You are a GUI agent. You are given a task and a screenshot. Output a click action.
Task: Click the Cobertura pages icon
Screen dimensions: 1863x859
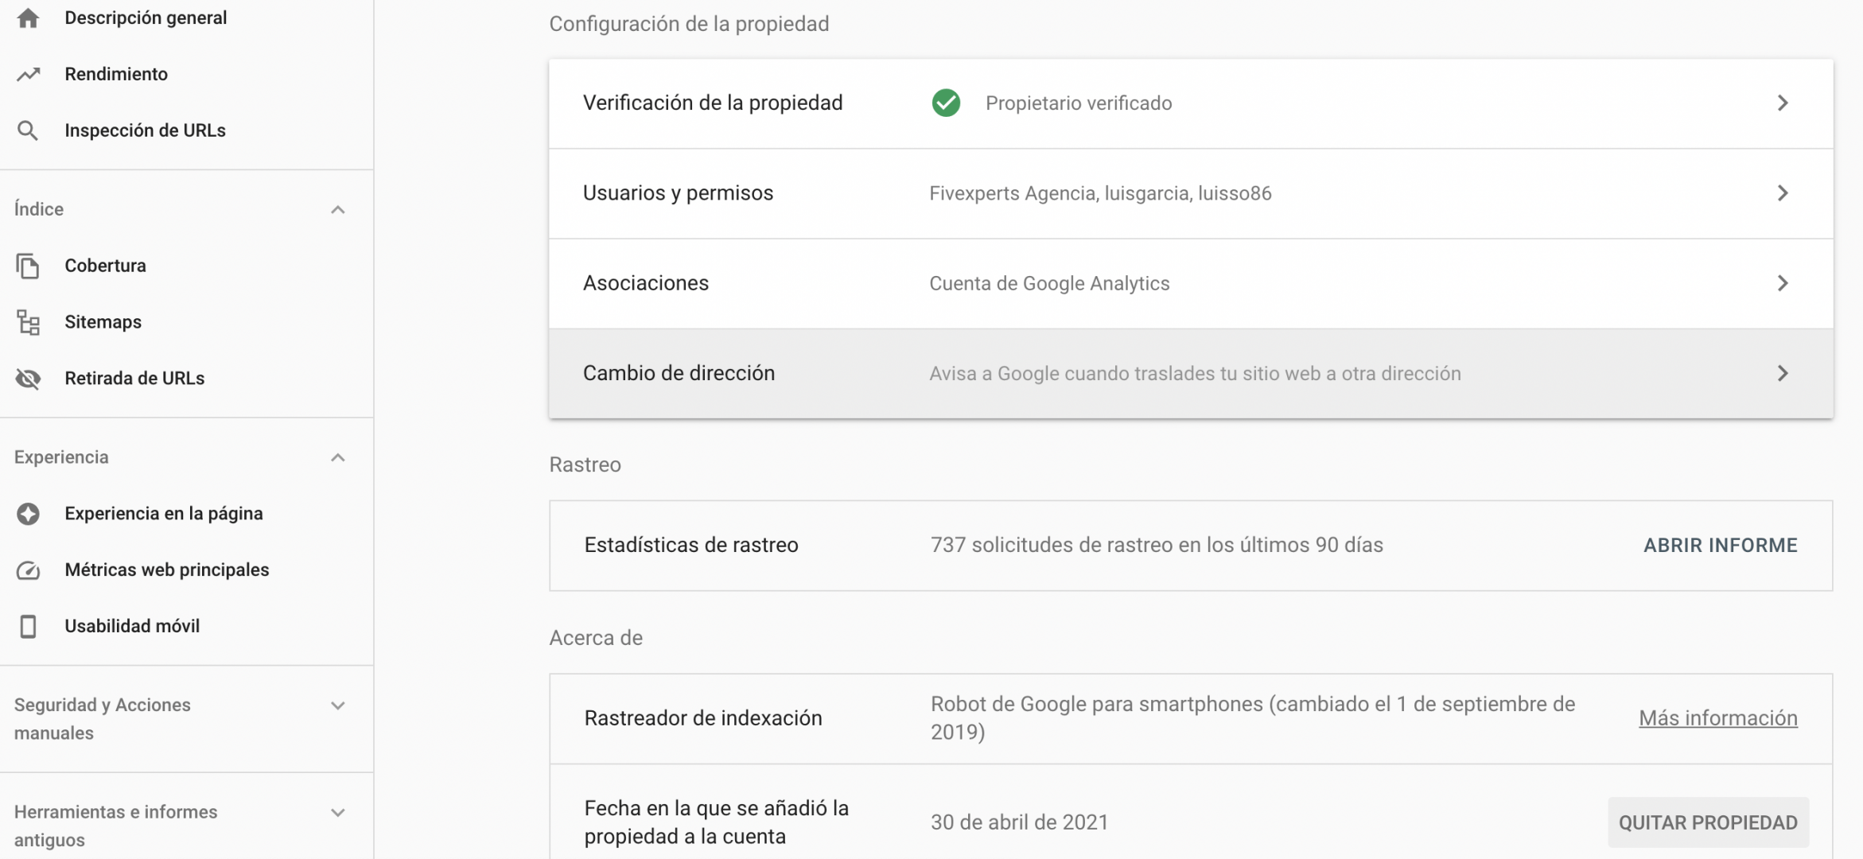tap(28, 266)
